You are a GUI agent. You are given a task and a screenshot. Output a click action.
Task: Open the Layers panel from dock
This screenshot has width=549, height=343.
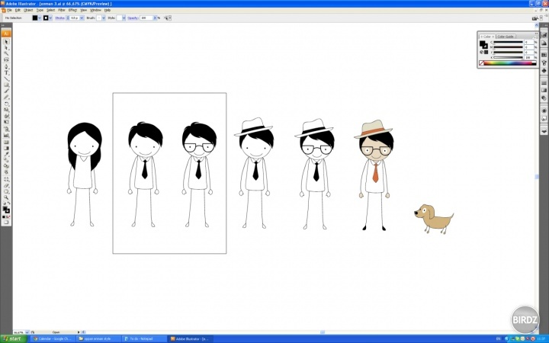pos(544,131)
